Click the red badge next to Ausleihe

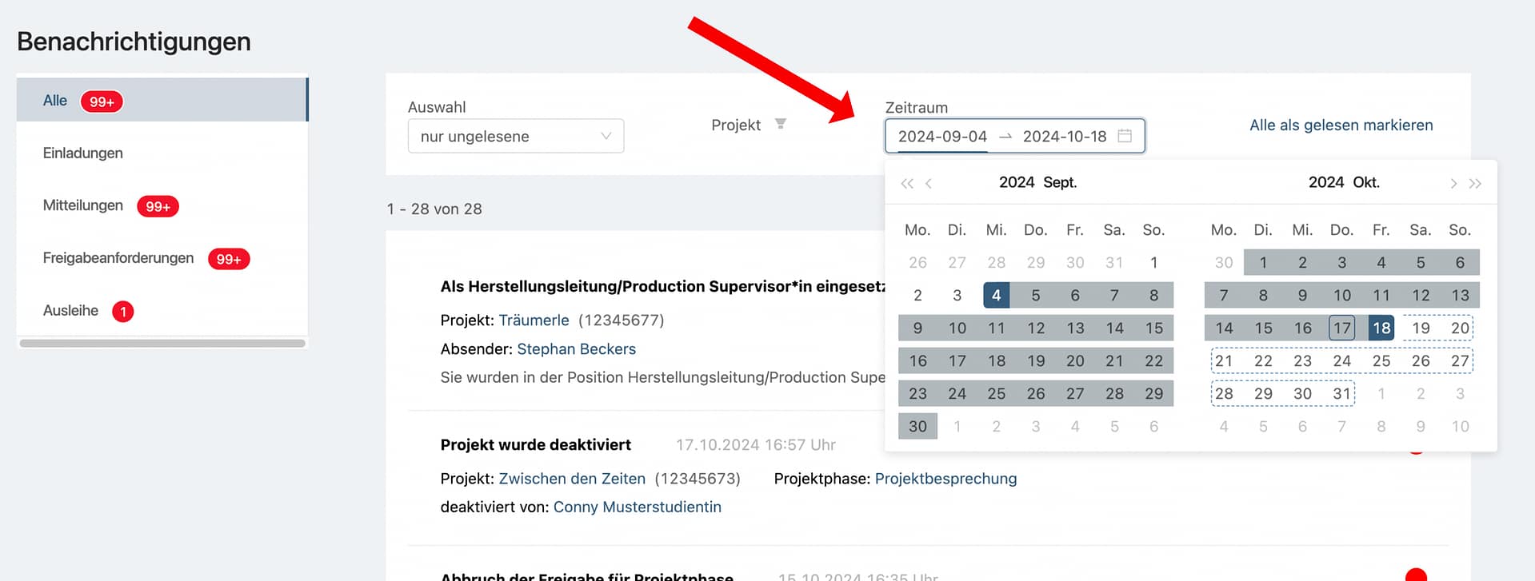pos(123,312)
